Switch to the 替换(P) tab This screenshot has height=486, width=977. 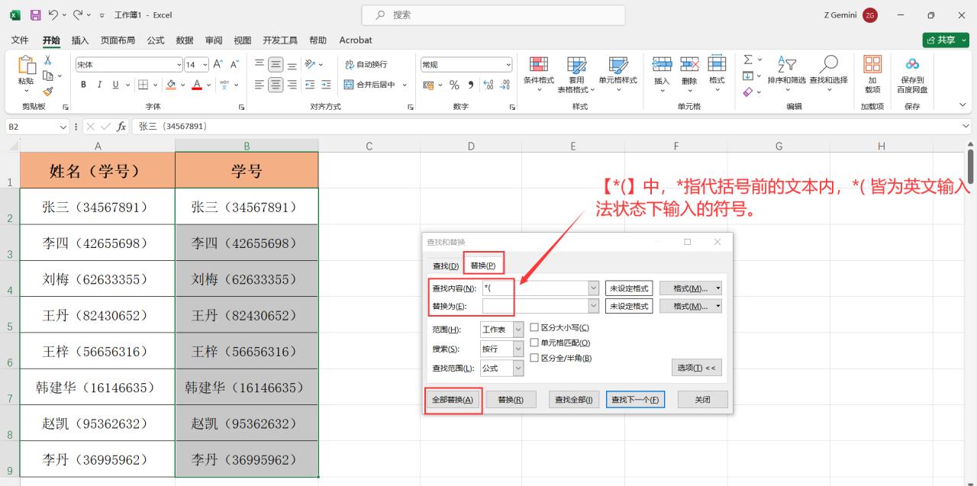[x=483, y=266]
